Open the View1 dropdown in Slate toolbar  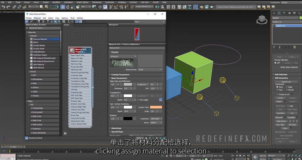tap(150, 22)
